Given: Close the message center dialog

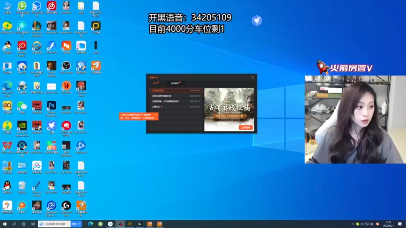Looking at the screenshot, I should 252,78.
